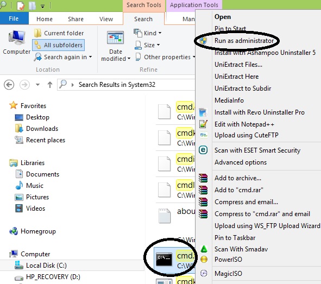The image size is (321, 284).
Task: Choose Pin to Start in context menu
Action: (x=230, y=28)
